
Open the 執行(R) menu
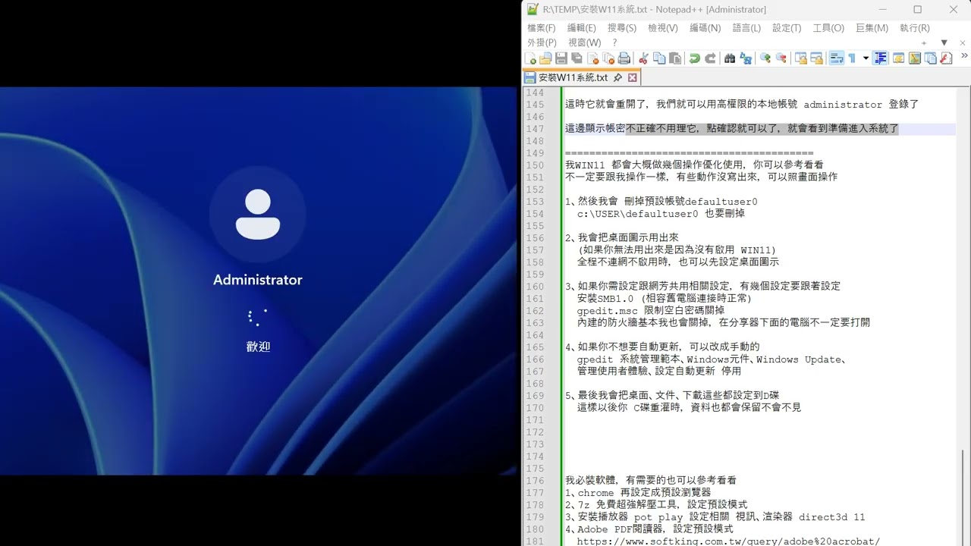914,28
